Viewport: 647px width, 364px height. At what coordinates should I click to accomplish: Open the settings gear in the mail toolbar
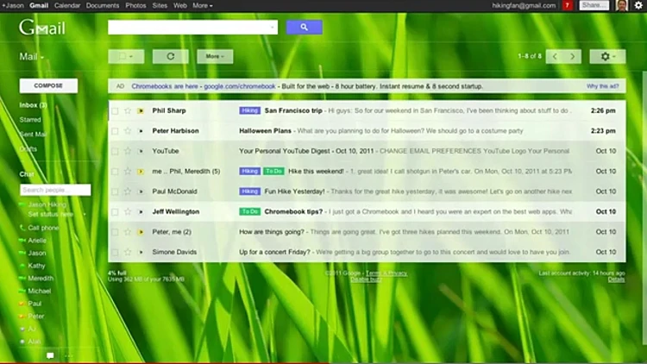[x=607, y=57]
